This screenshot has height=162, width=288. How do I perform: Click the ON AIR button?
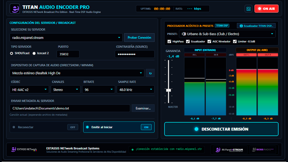click(266, 9)
